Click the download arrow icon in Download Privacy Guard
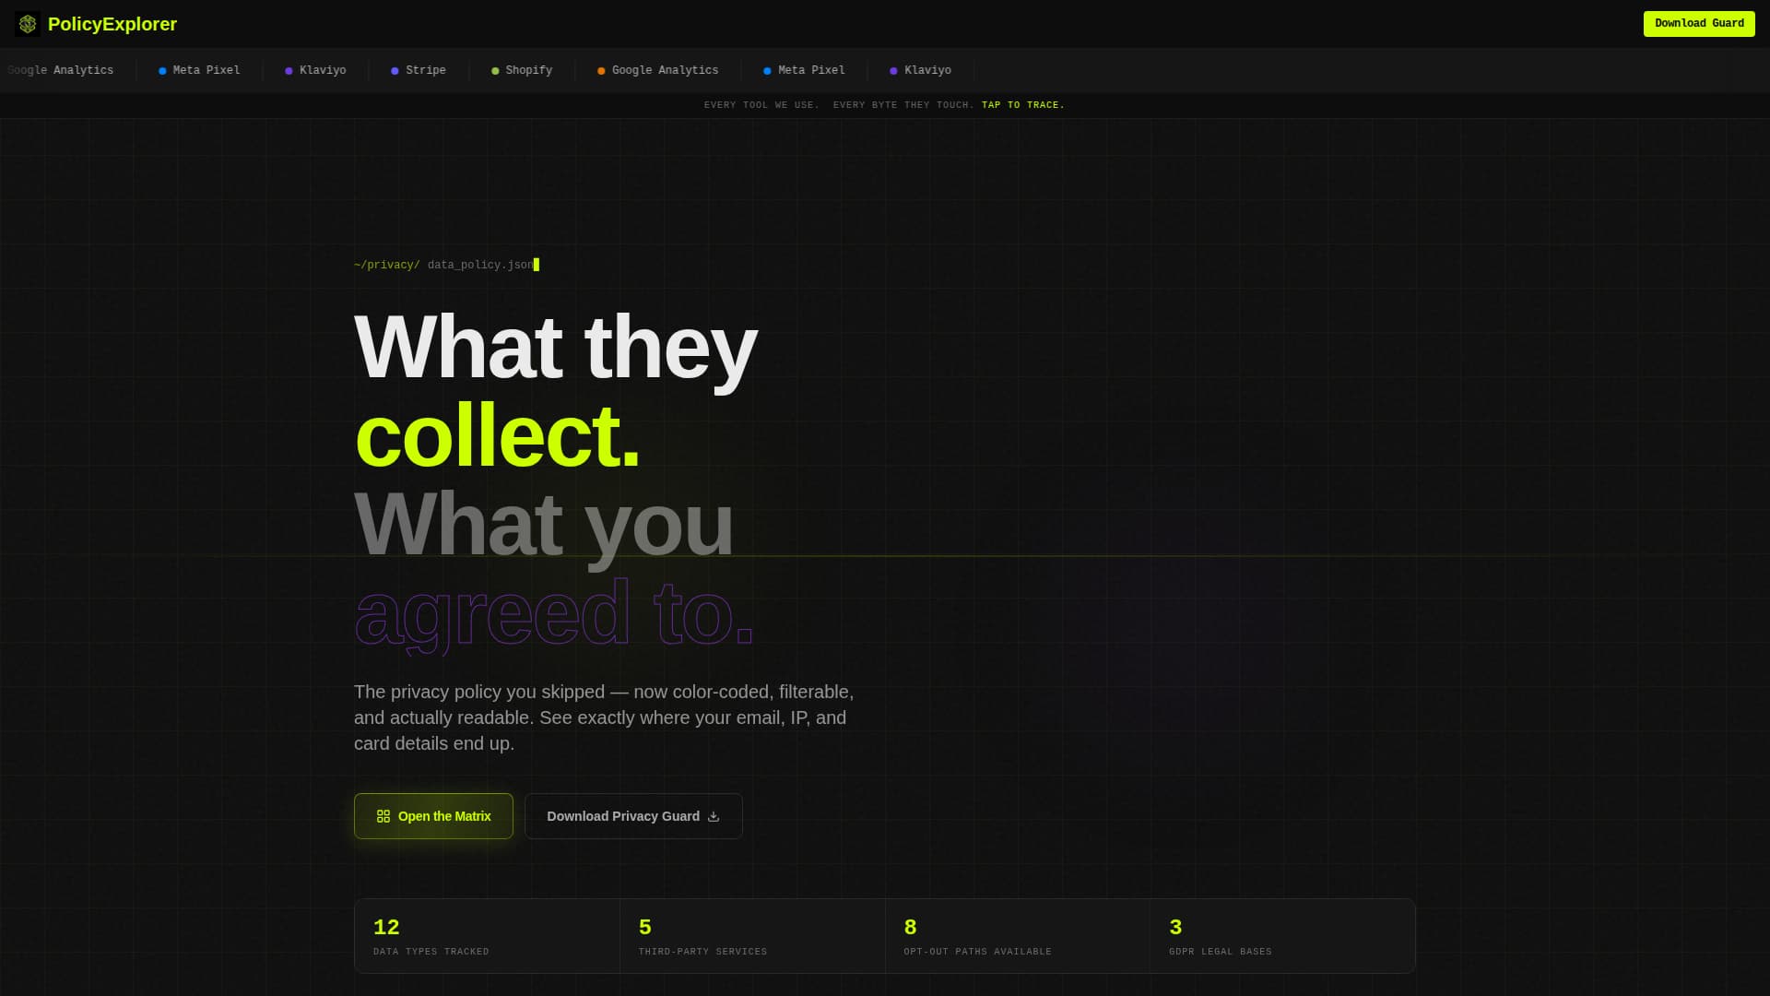The width and height of the screenshot is (1770, 996). tap(714, 815)
